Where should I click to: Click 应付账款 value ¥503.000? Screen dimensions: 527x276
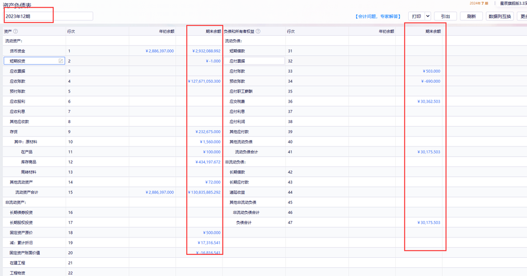coord(432,71)
